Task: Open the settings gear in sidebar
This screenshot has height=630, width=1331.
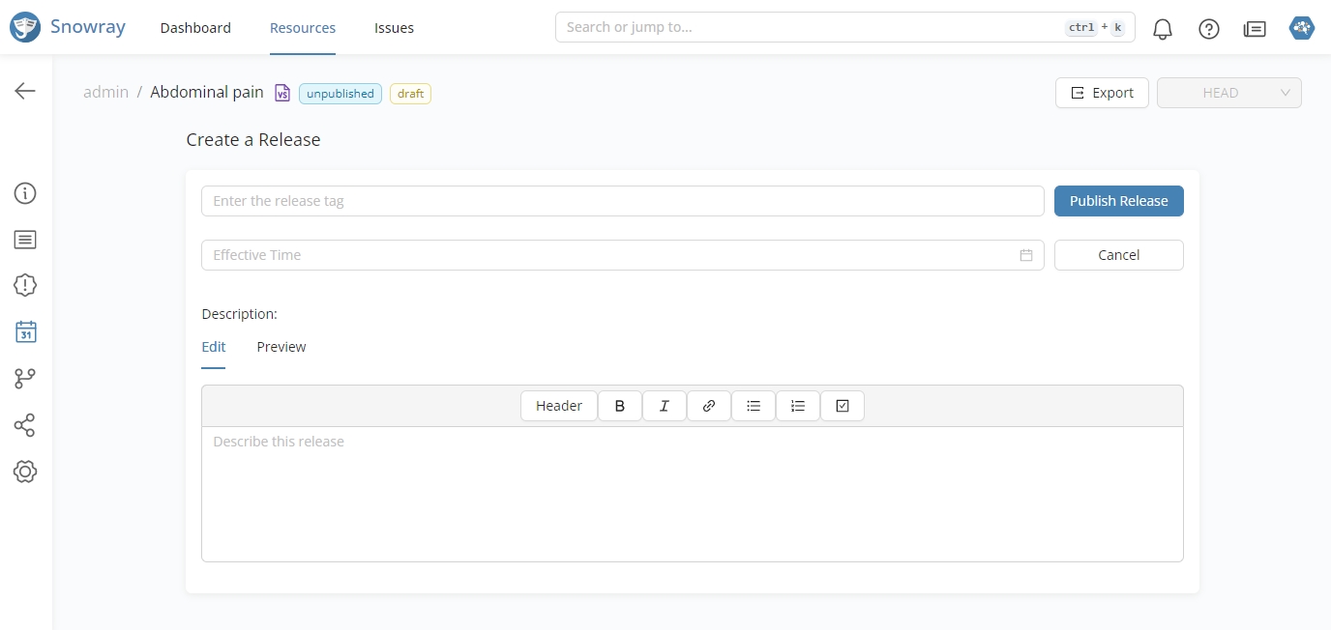Action: pyautogui.click(x=25, y=472)
